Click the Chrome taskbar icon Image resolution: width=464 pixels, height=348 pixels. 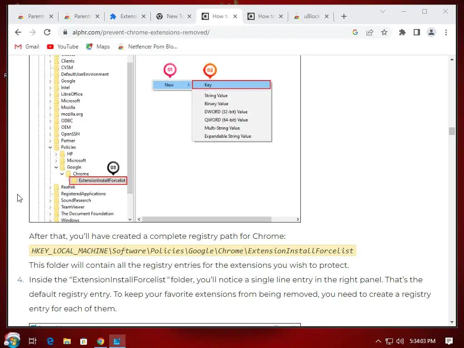click(x=101, y=341)
